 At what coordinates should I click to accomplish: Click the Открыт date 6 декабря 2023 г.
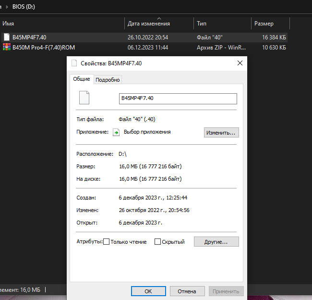click(x=141, y=223)
